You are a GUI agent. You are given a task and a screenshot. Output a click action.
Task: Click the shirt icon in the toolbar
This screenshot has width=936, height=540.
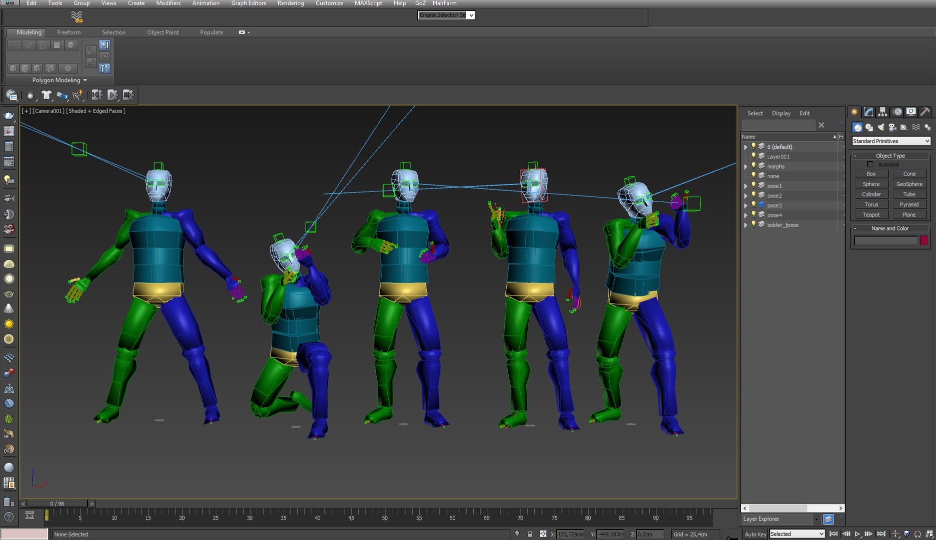coord(47,94)
